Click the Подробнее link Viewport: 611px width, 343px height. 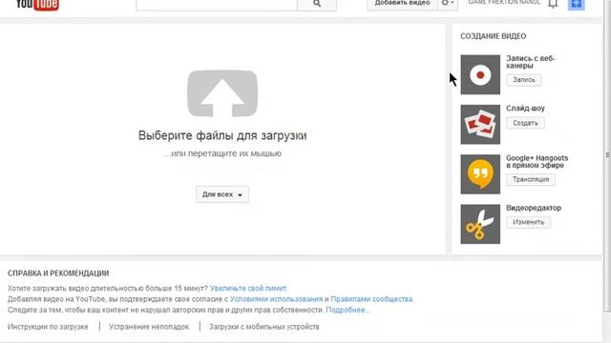pos(348,310)
